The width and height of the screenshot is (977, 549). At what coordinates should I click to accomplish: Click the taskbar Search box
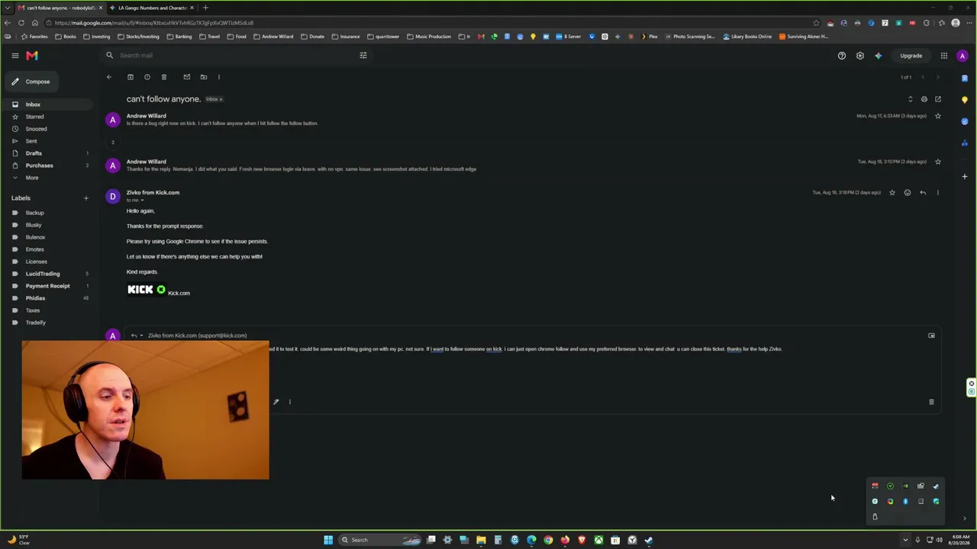click(x=379, y=540)
